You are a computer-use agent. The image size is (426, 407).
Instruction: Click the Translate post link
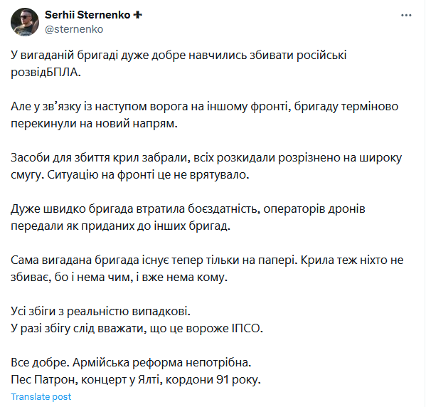[x=41, y=396]
